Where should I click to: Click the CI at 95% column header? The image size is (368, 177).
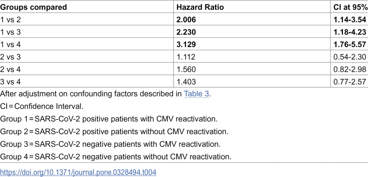pos(350,7)
